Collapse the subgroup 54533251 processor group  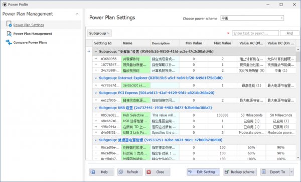pos(96,140)
